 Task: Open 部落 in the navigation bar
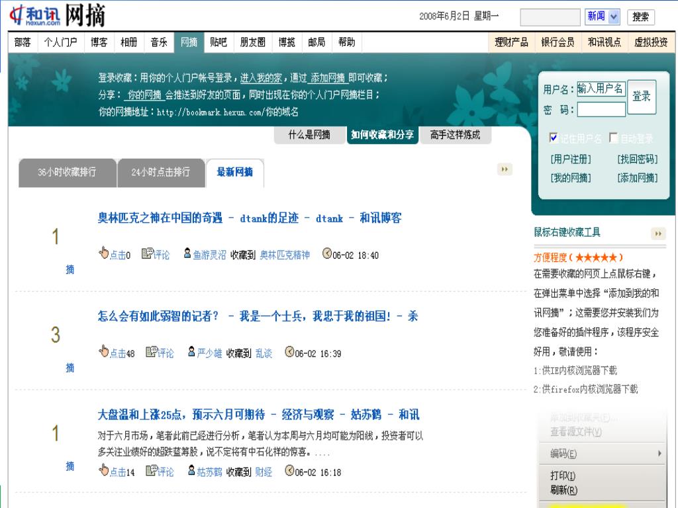[x=23, y=42]
